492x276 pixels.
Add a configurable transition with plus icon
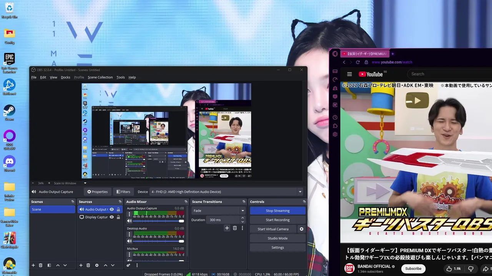[227, 228]
